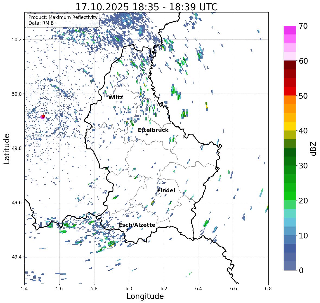The height and width of the screenshot is (303, 320).
Task: Click 'Product: Maximum Reflectivity' text
Action: [x=63, y=17]
